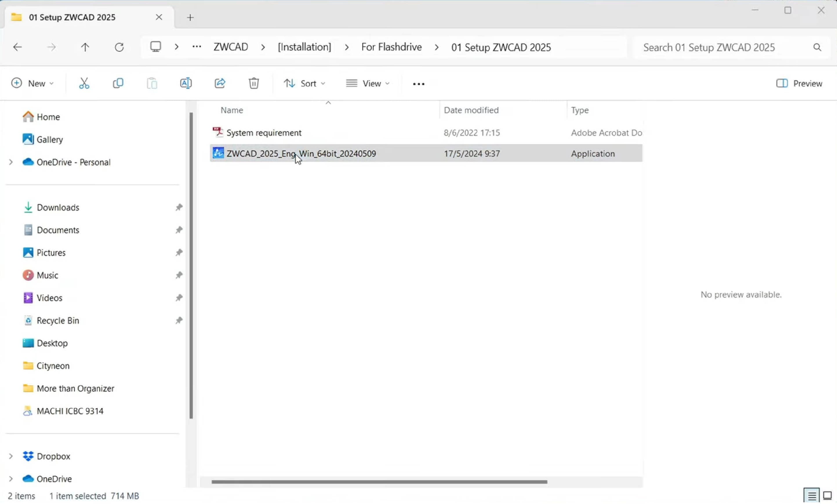837x504 pixels.
Task: Open the New item dropdown
Action: (32, 83)
